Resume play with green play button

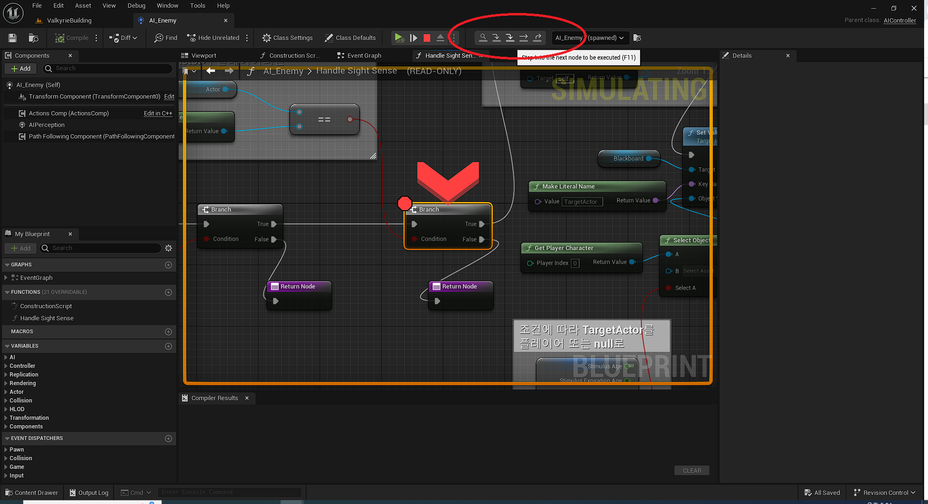(x=399, y=38)
